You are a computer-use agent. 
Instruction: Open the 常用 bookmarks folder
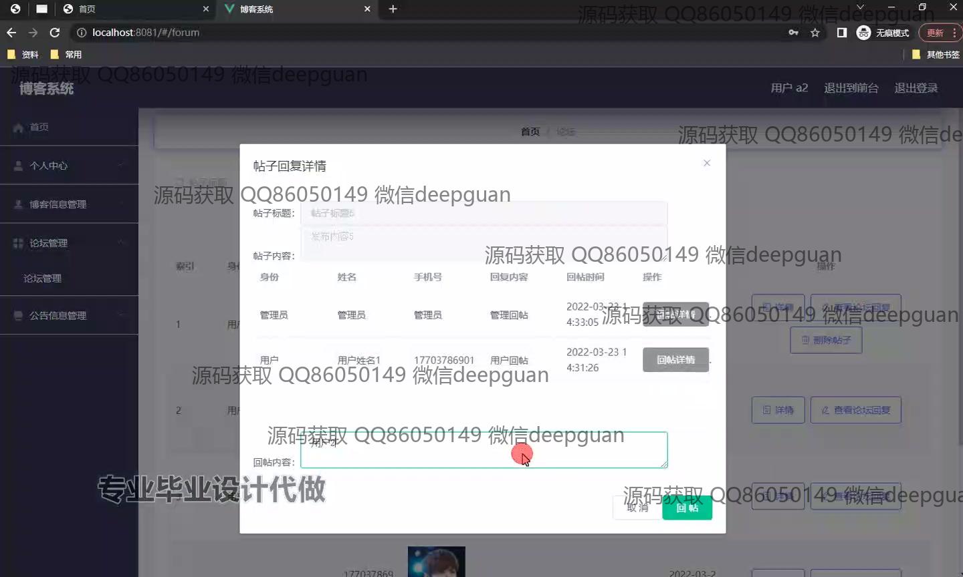point(66,55)
